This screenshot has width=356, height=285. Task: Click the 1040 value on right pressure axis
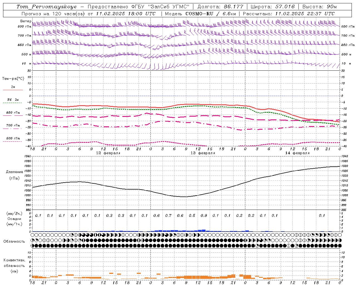point(345,156)
